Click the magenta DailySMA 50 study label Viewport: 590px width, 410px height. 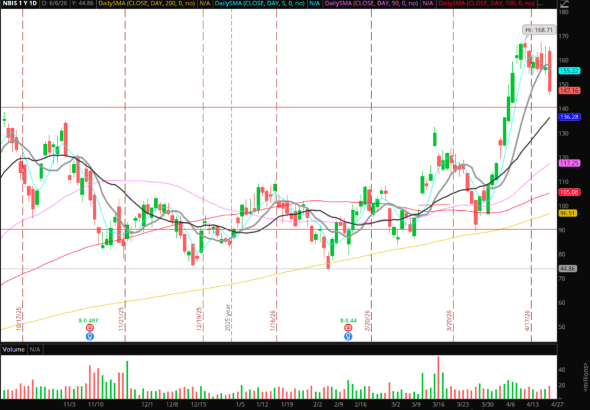372,4
